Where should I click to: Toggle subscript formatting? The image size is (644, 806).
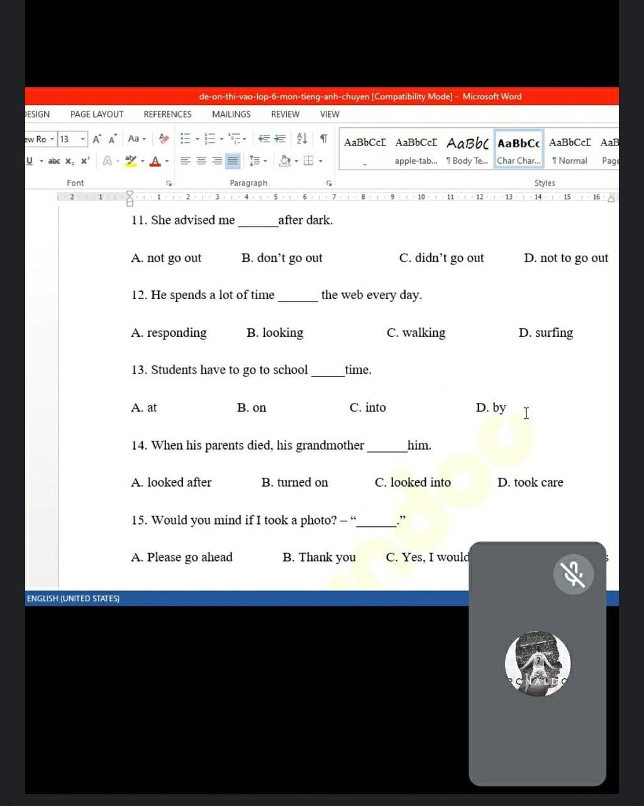tap(70, 161)
